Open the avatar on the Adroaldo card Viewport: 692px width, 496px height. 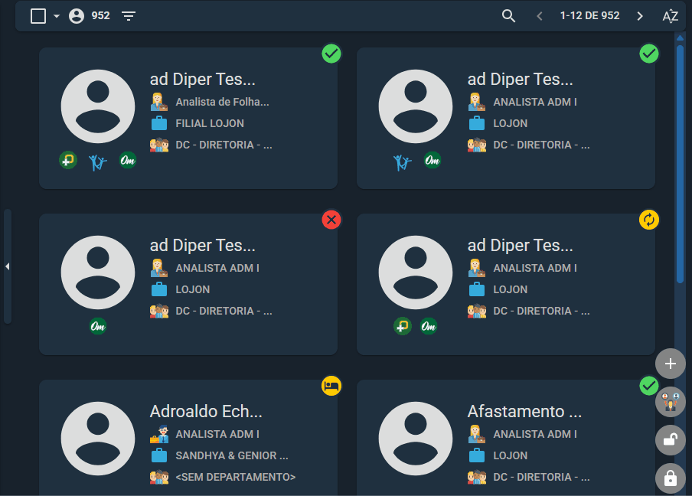tap(98, 439)
